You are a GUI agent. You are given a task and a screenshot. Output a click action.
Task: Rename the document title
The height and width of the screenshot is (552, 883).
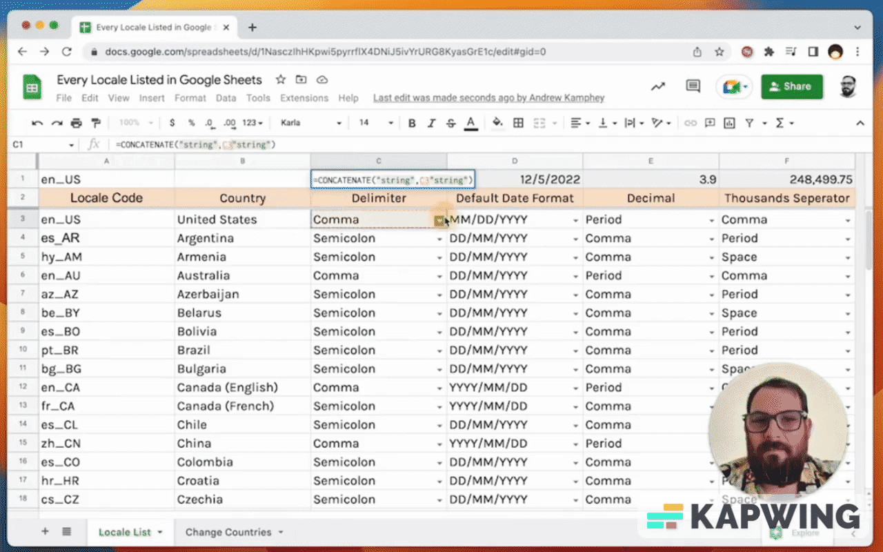[x=159, y=79]
